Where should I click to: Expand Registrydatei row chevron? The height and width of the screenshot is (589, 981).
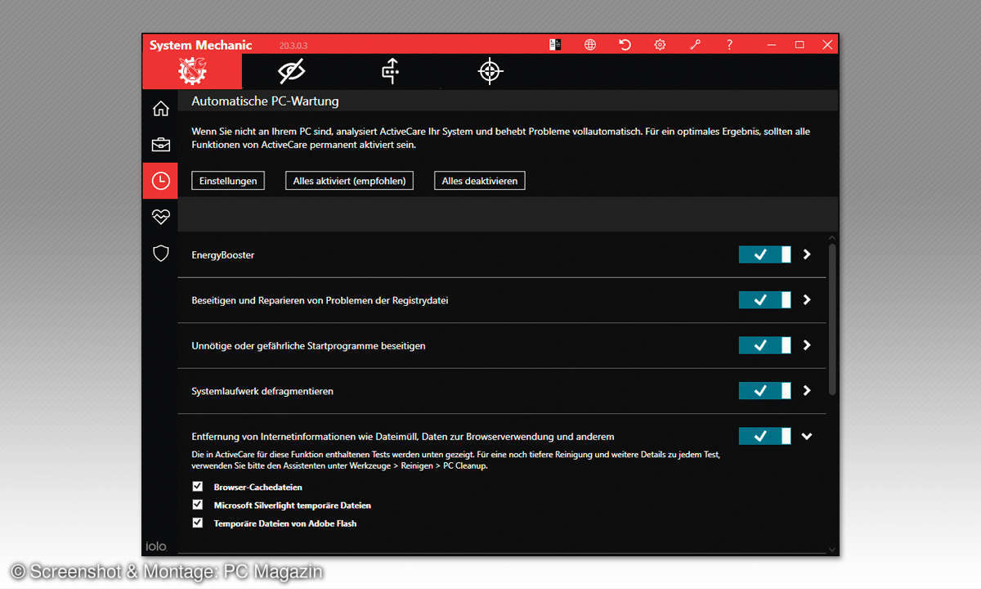(807, 300)
